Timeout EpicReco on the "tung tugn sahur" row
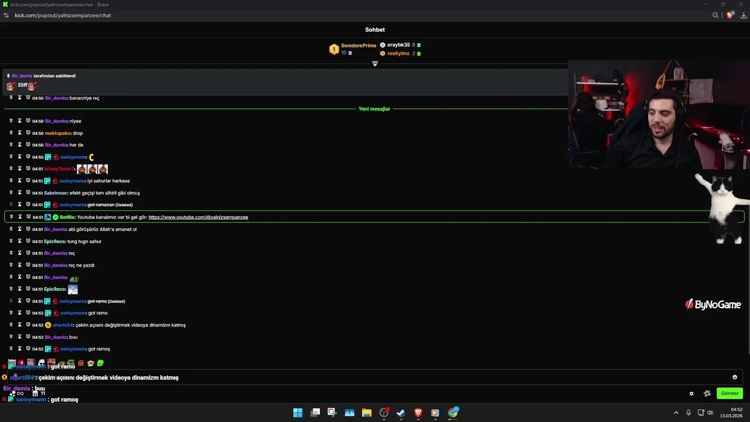The width and height of the screenshot is (750, 422). tap(19, 241)
